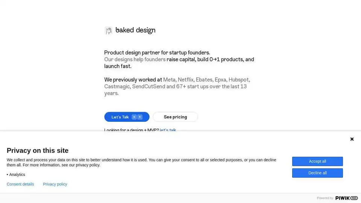The width and height of the screenshot is (361, 203).
Task: Click the Powered by label
Action: tap(325, 198)
